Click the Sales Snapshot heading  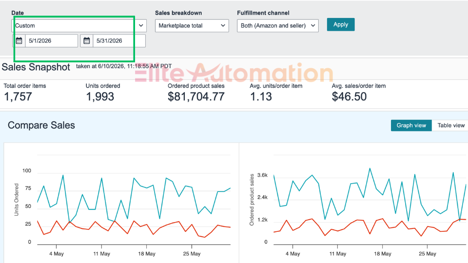[x=36, y=67]
